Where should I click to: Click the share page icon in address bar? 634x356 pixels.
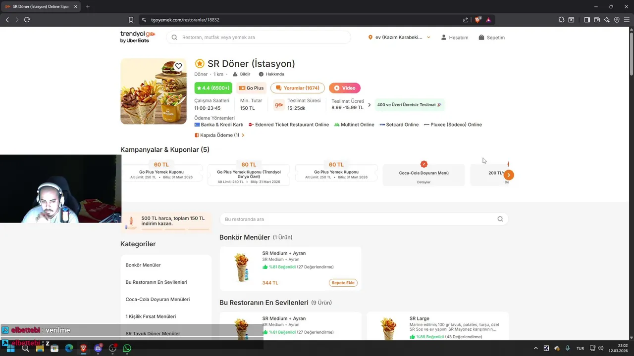pos(466,20)
